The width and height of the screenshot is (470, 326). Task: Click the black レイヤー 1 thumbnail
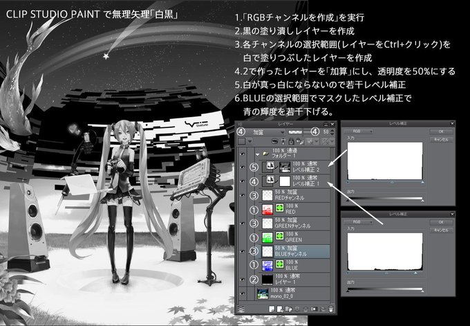click(x=267, y=280)
